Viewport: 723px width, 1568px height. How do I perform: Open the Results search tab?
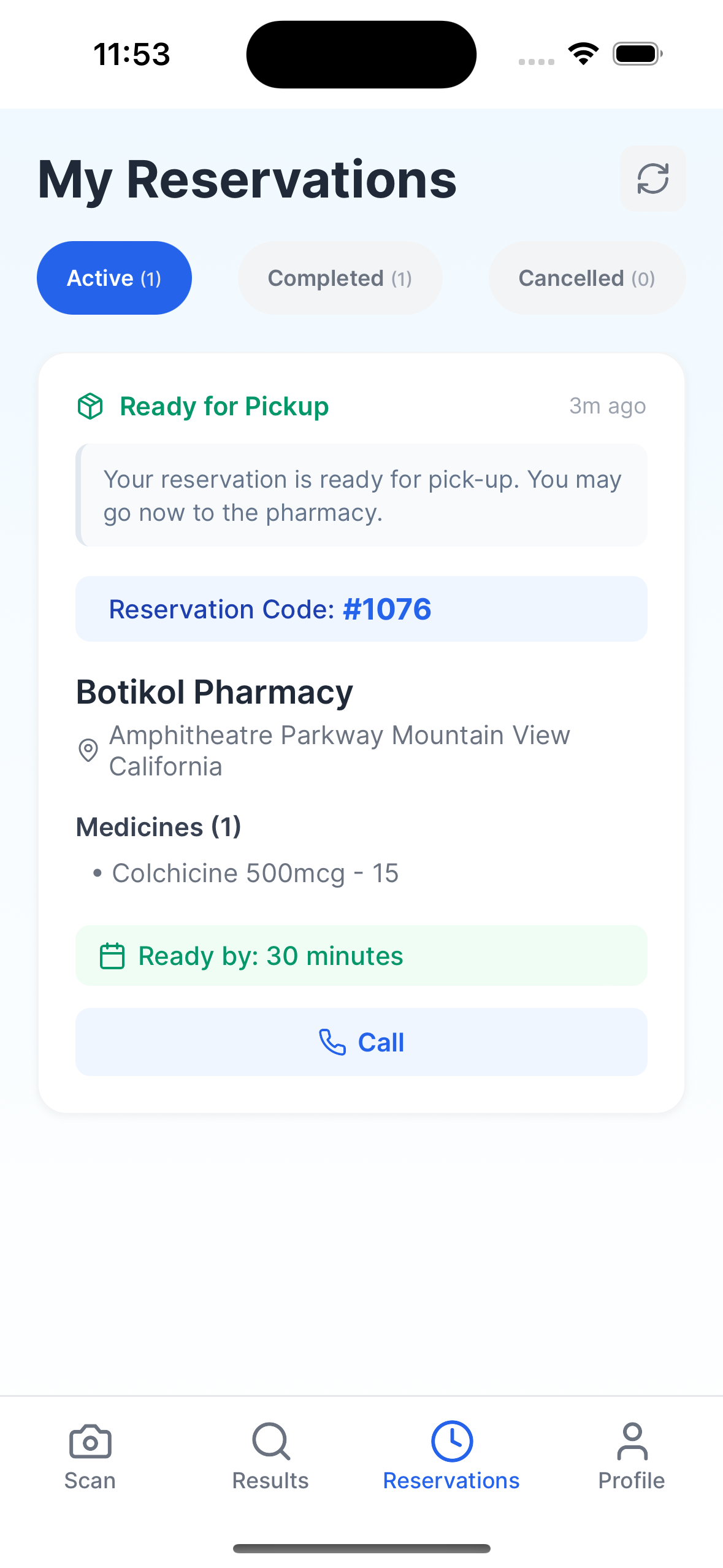tap(270, 1456)
